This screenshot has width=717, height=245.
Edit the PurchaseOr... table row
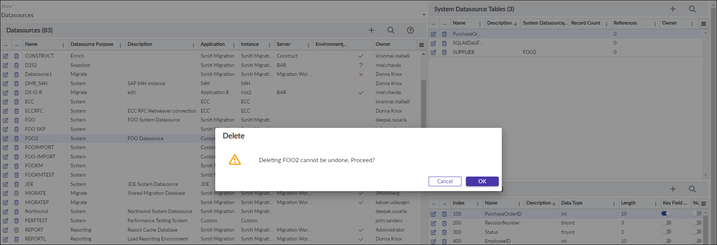433,34
